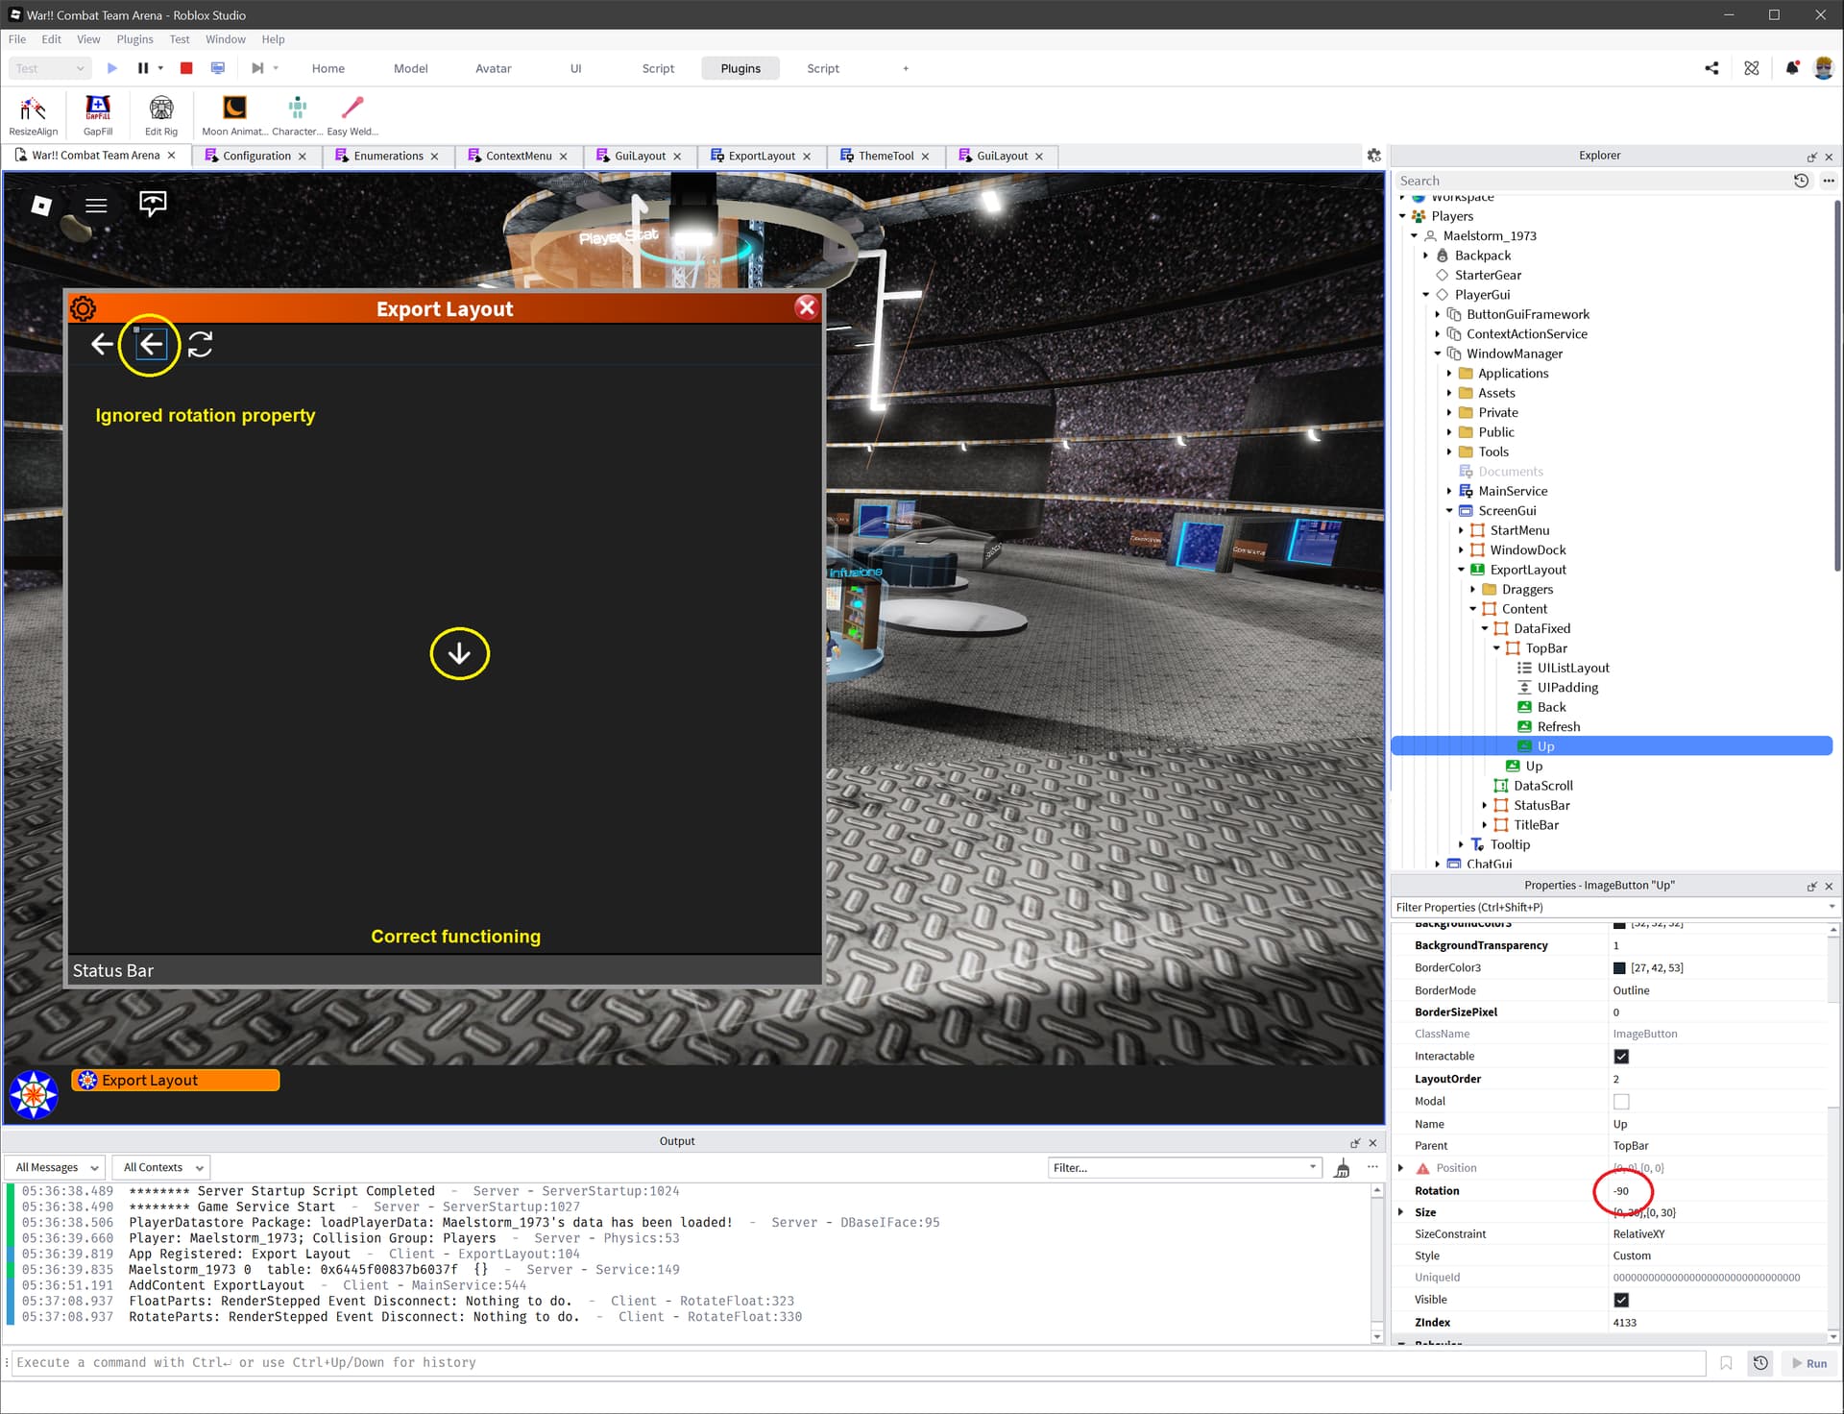Open the Export Layout gear settings
The width and height of the screenshot is (1844, 1414).
(84, 308)
